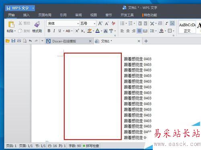The height and width of the screenshot is (150, 201).
Task: Apply superscript X² formatting
Action: click(77, 31)
